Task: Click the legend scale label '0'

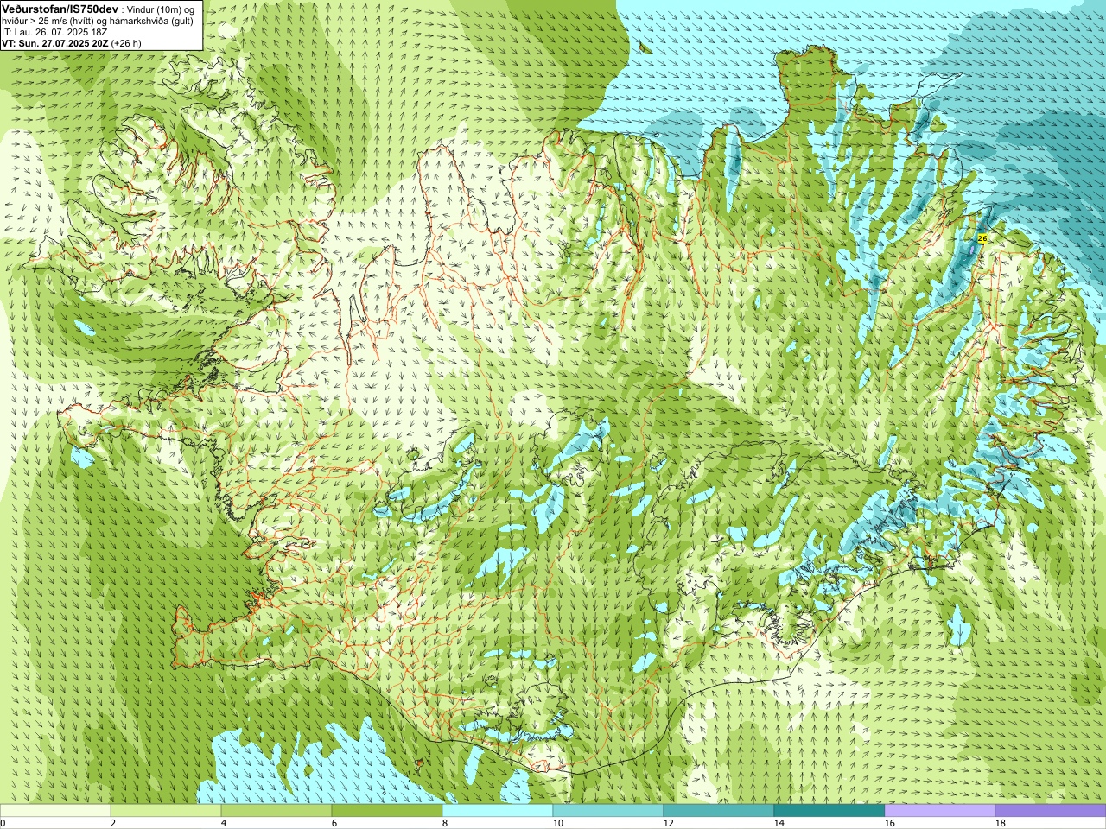Action: pyautogui.click(x=3, y=823)
